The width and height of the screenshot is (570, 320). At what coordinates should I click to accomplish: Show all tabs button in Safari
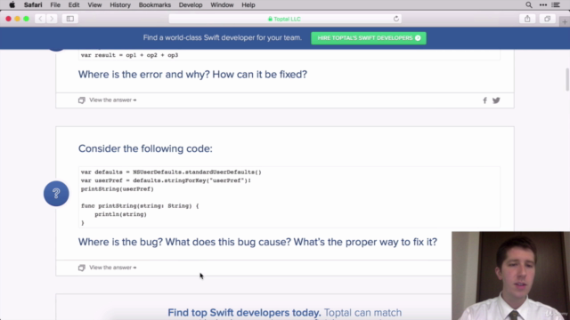[547, 19]
